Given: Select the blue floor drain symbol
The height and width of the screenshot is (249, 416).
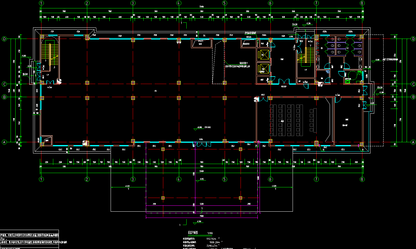Looking at the screenshot, I should (328, 71).
